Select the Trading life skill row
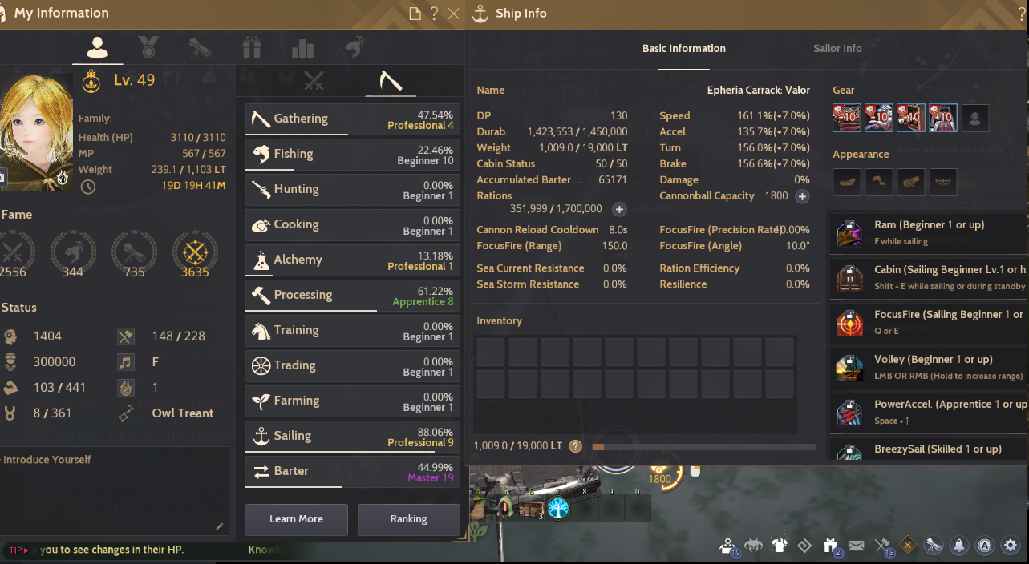Screen dimensions: 1029x564 pos(352,365)
